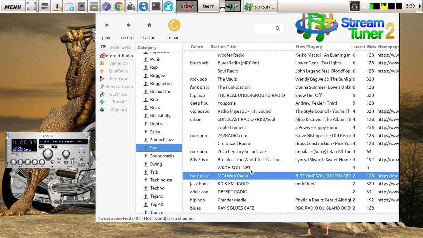Select the Punk category

pos(159,59)
